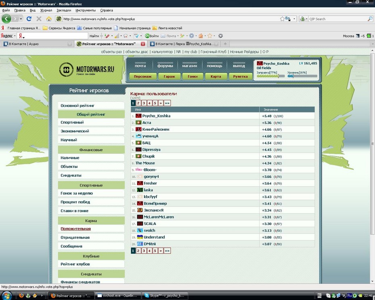Click the search magnifier in QIP Search box
The image size is (375, 300).
(x=370, y=19)
